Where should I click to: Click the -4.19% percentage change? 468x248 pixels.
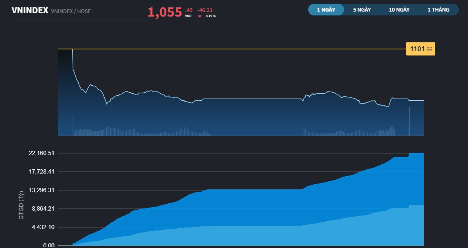tap(210, 16)
